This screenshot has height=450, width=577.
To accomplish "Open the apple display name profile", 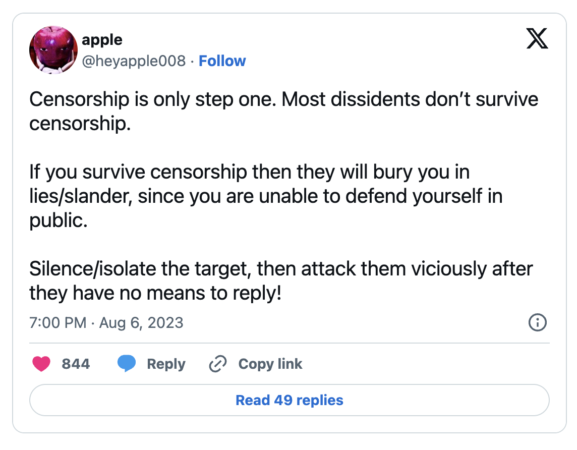I will pyautogui.click(x=102, y=39).
